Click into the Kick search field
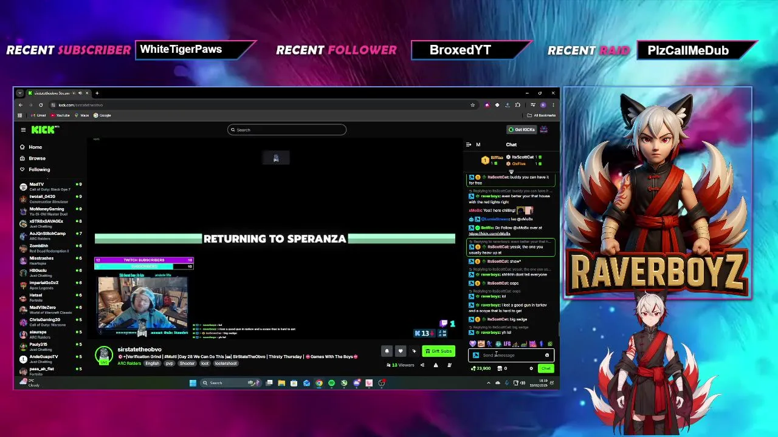Viewport: 778px width, 437px height. click(x=287, y=130)
